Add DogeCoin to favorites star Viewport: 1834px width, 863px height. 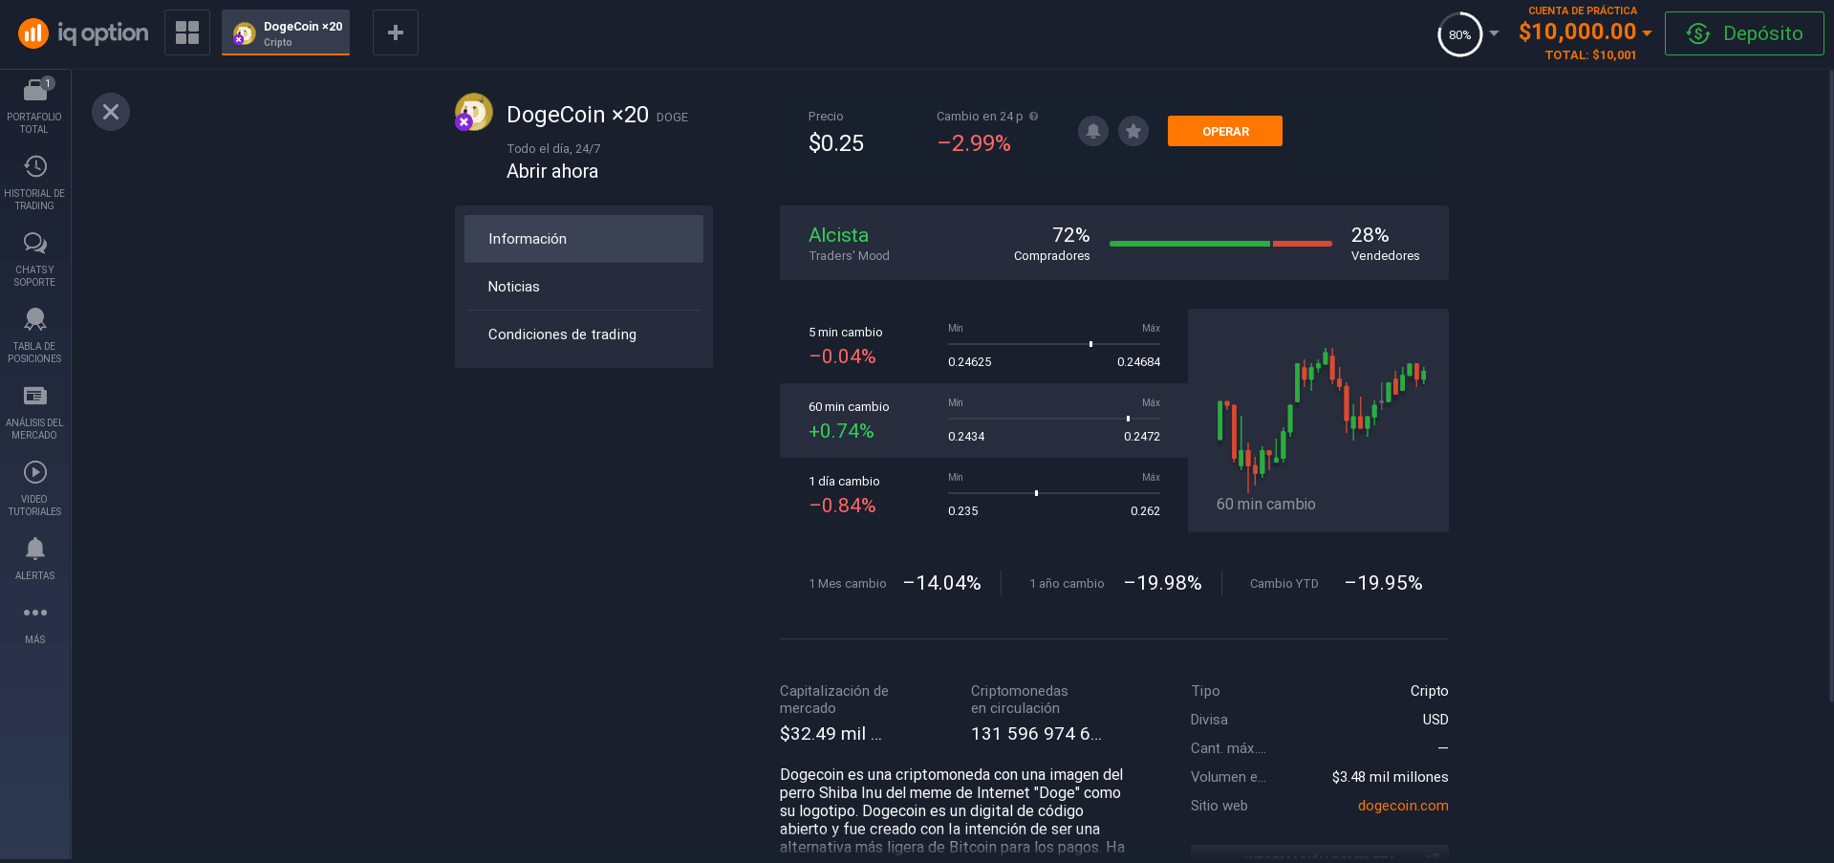pyautogui.click(x=1133, y=131)
